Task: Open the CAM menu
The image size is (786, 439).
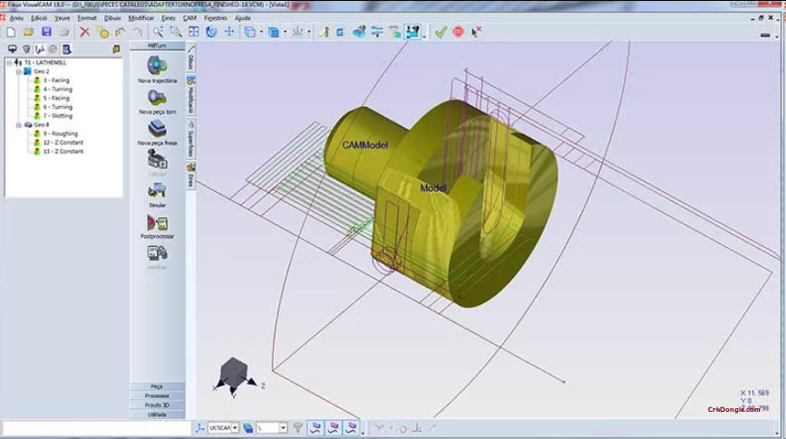Action: (189, 17)
